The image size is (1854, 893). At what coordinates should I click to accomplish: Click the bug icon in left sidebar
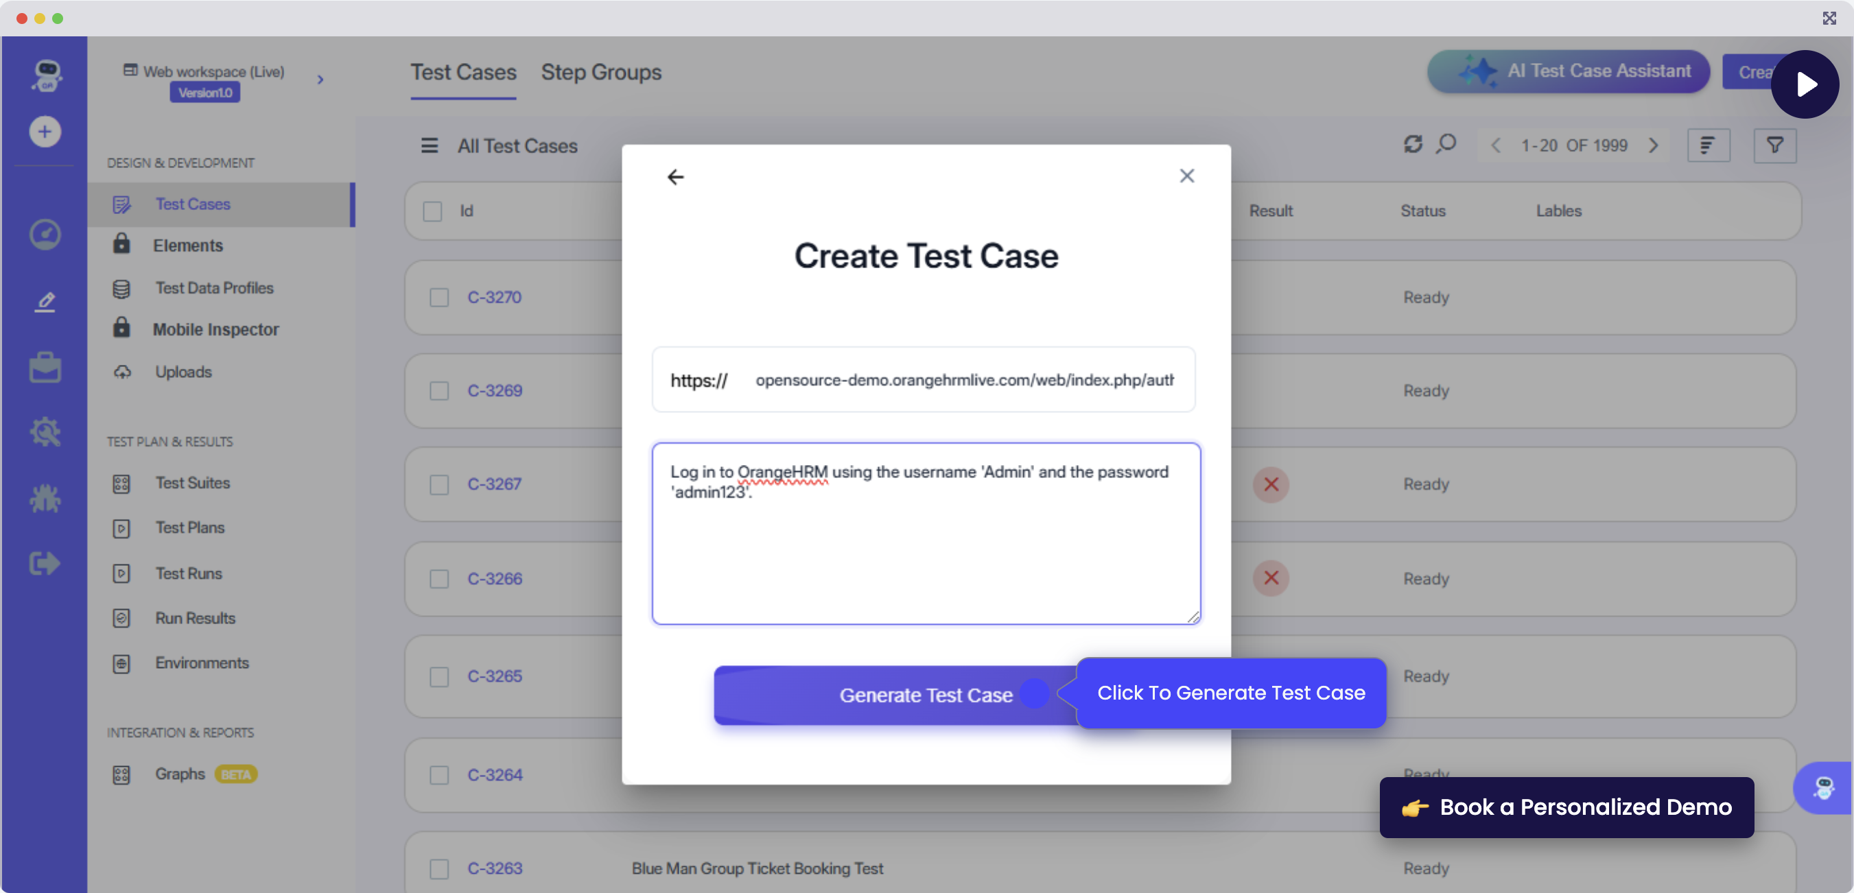(45, 498)
